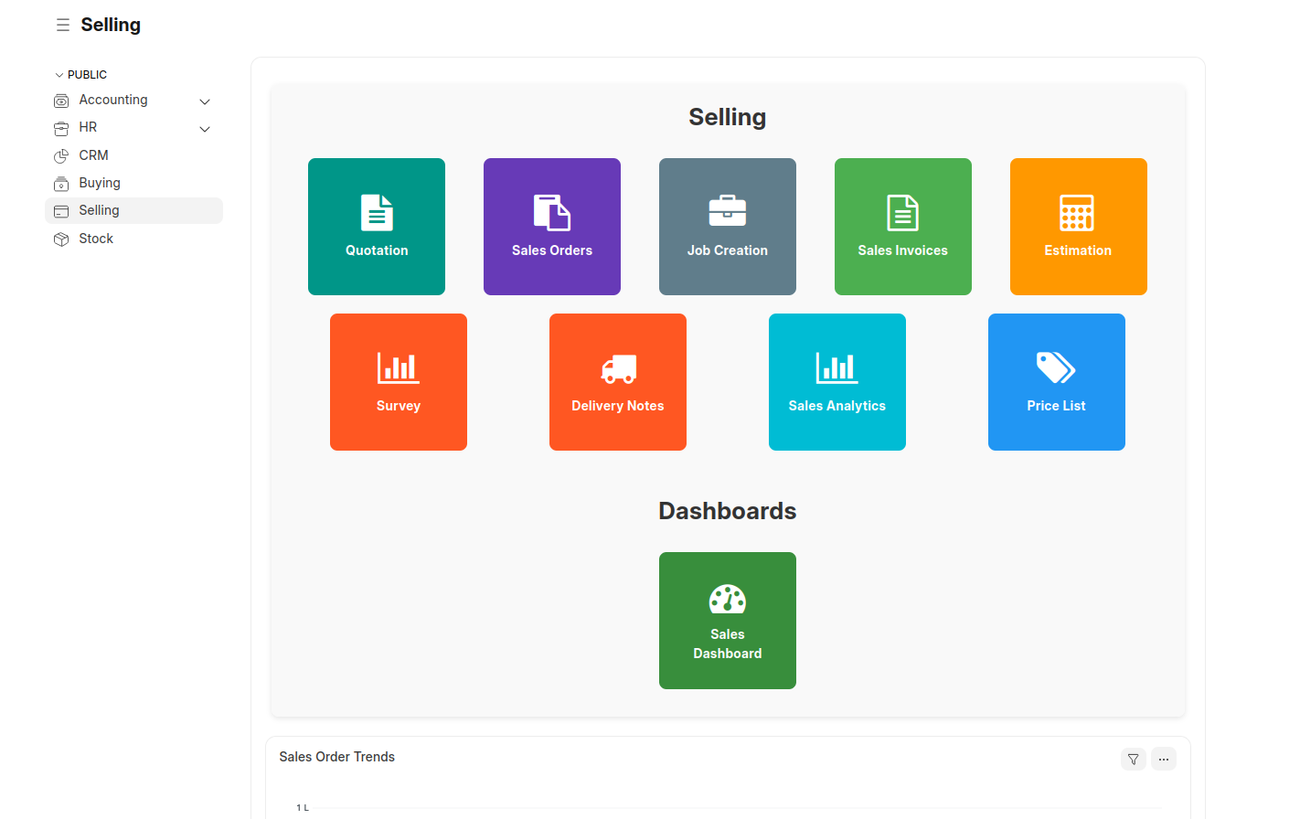Open Stock workspace from sidebar

pyautogui.click(x=96, y=239)
